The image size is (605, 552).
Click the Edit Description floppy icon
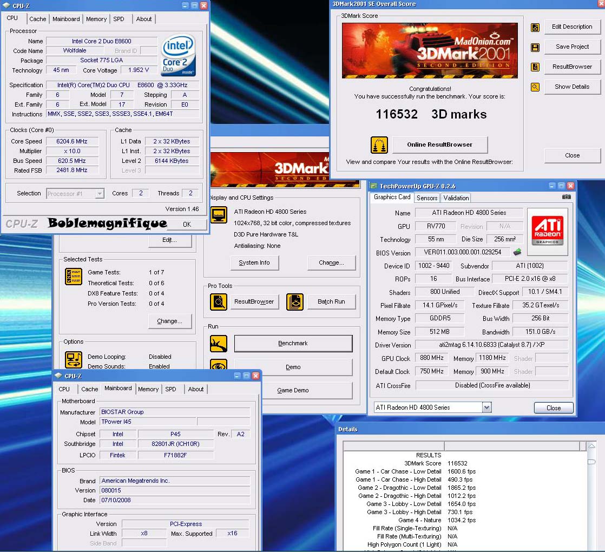coord(535,28)
